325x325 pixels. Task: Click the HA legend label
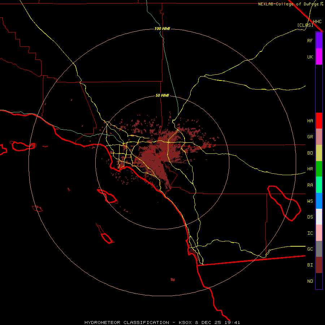(x=310, y=121)
